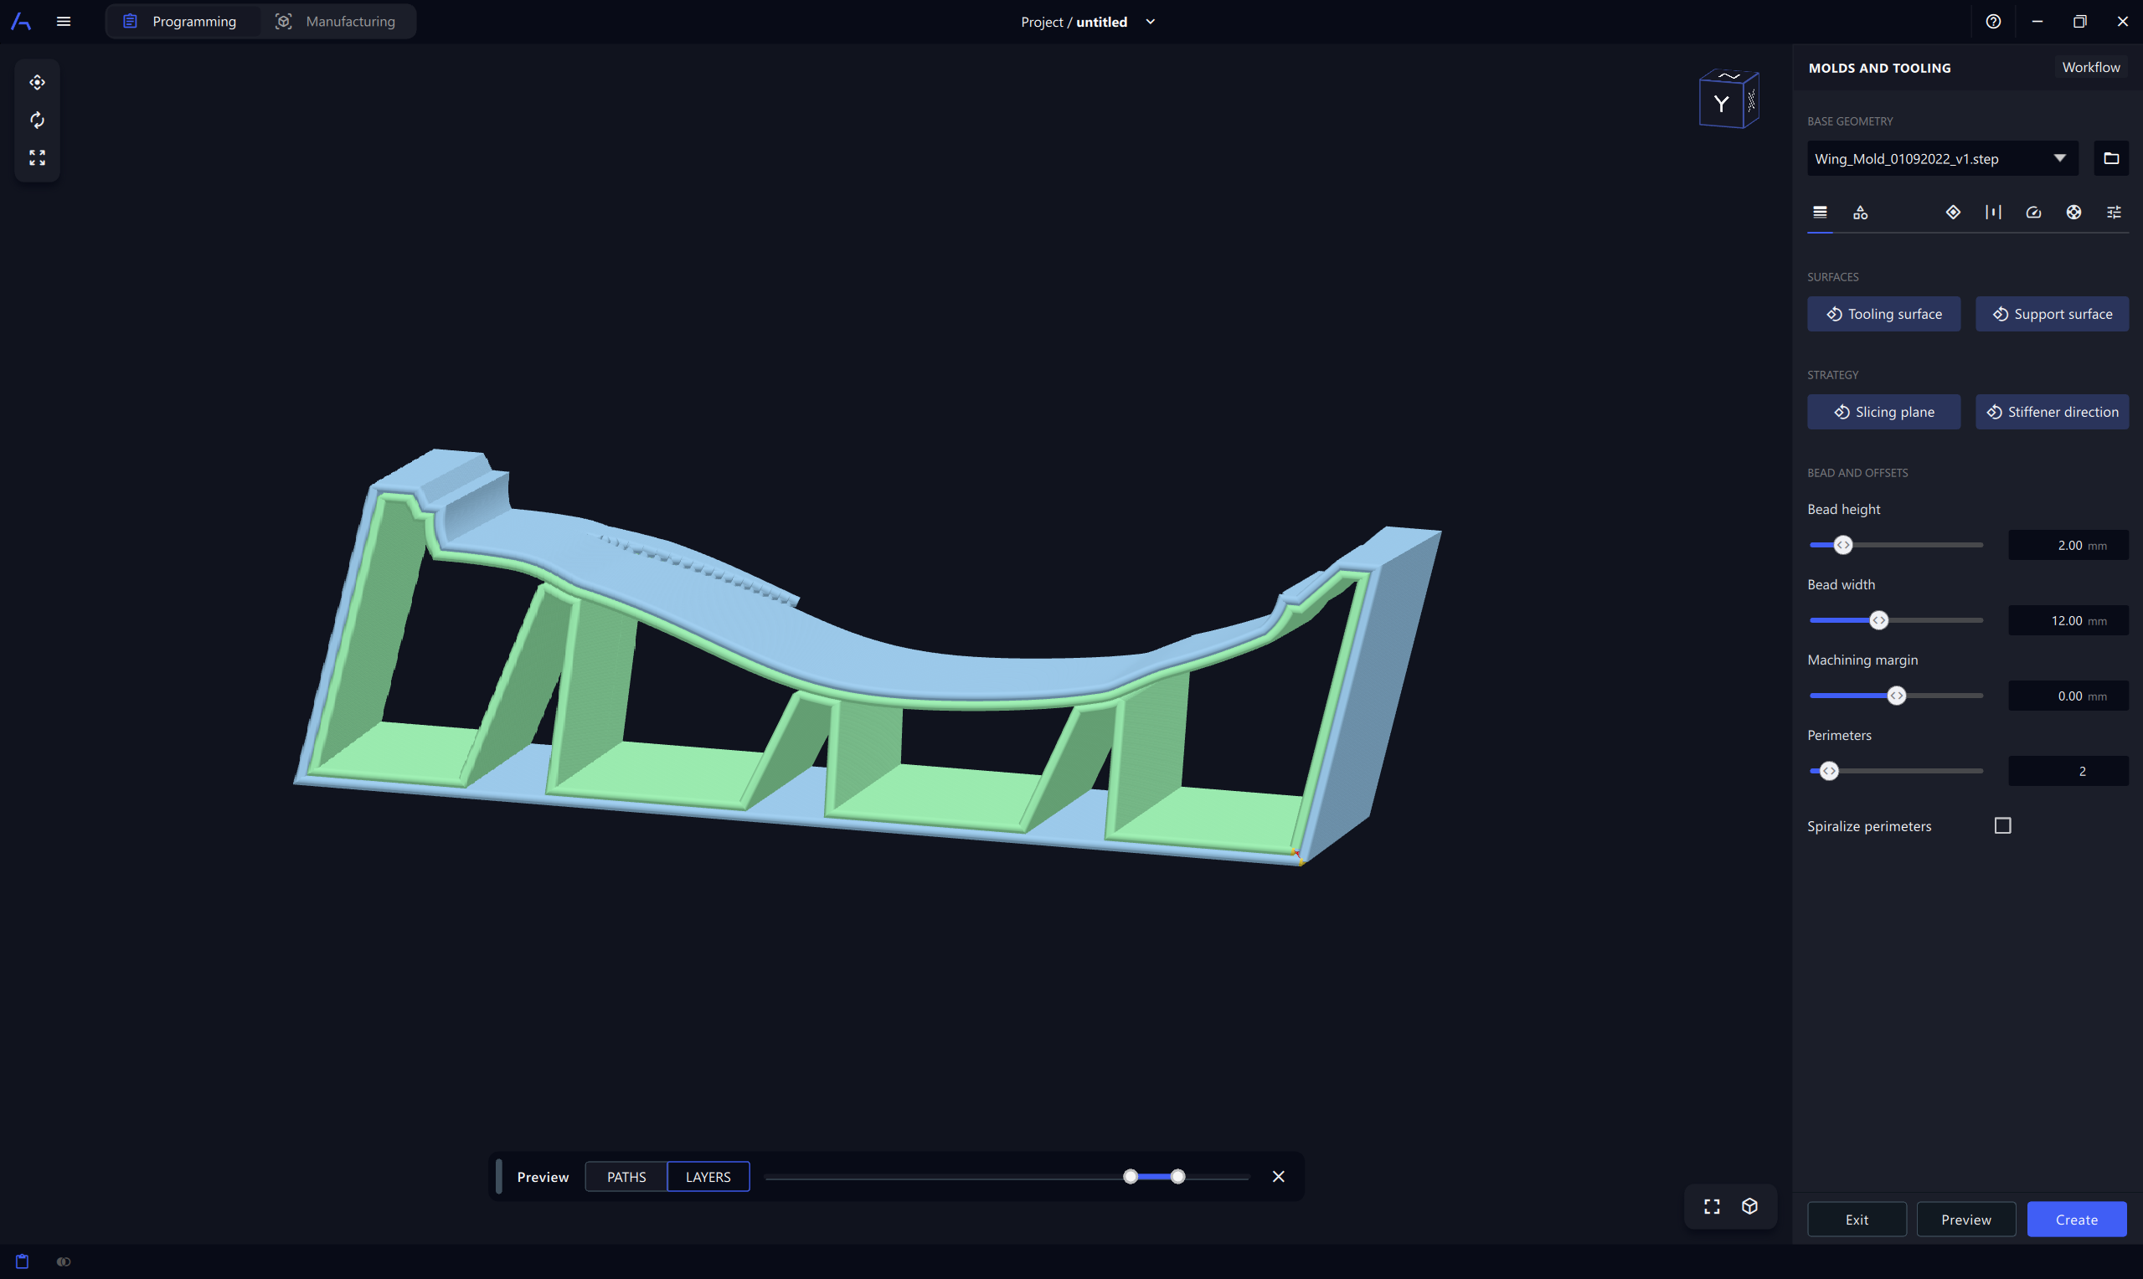The image size is (2143, 1279).
Task: Switch to the Manufacturing tab
Action: coord(335,22)
